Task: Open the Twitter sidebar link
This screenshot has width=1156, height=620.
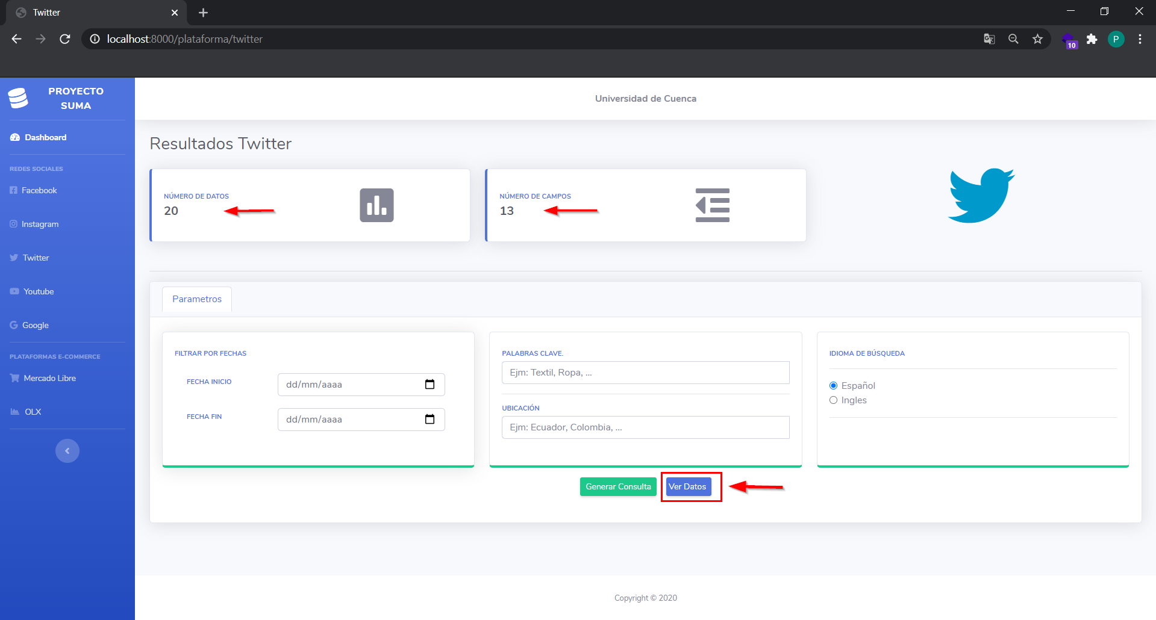Action: 30,258
